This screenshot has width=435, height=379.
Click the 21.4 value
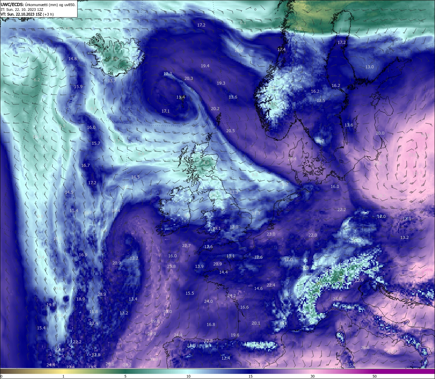[x=93, y=323]
